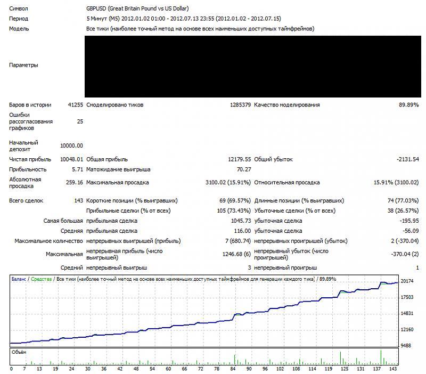Click the Общий убыток value -2131.54
The image size is (426, 374).
click(x=407, y=159)
